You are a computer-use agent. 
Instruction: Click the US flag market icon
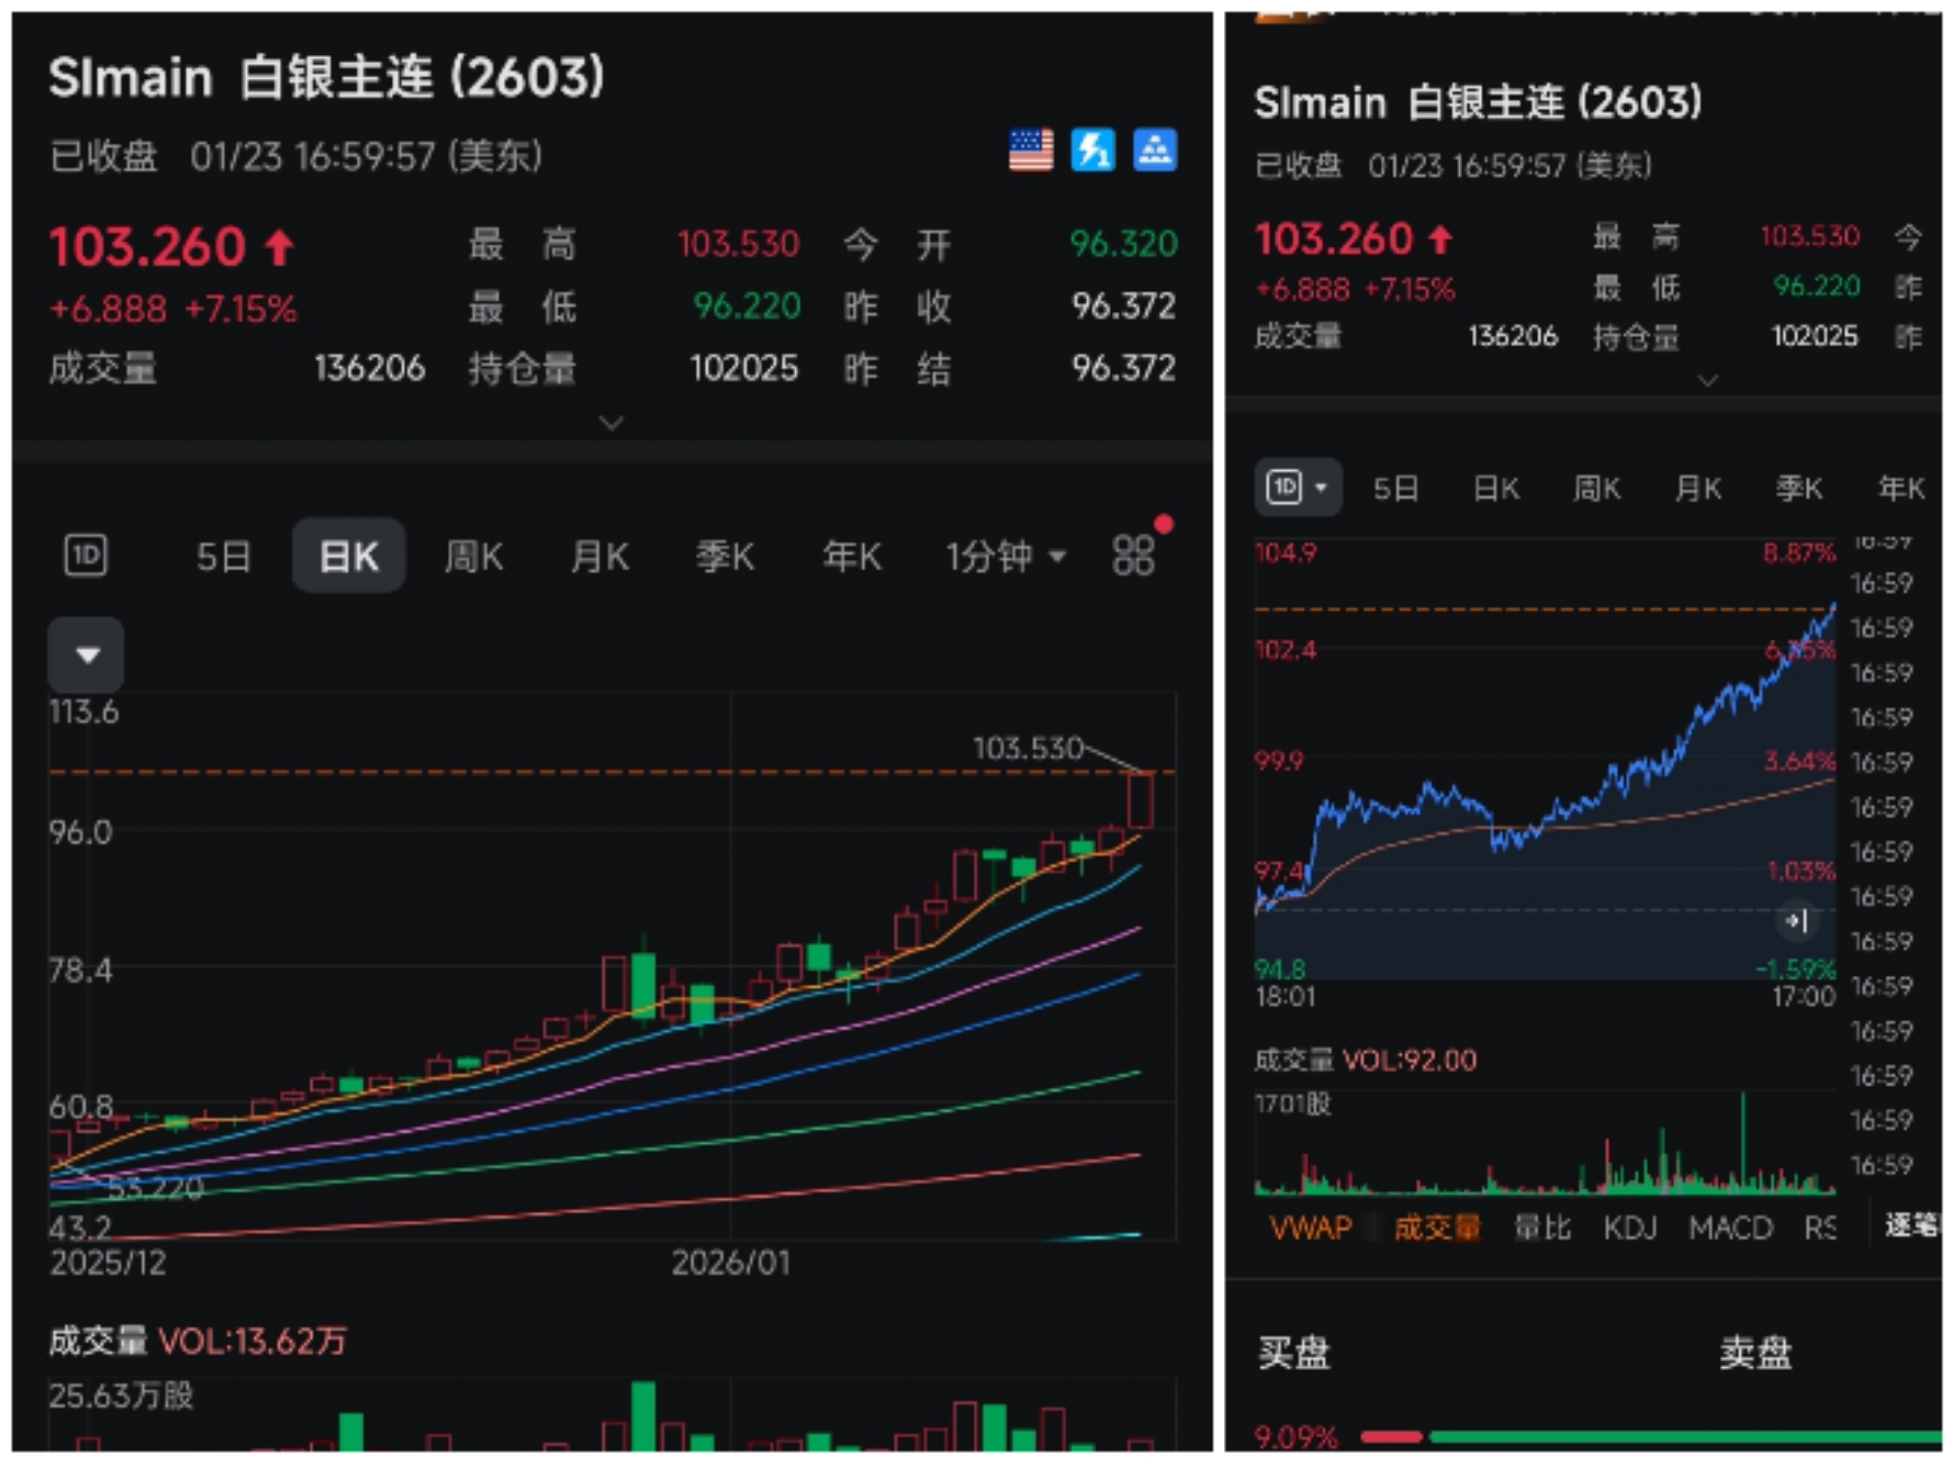tap(1030, 150)
